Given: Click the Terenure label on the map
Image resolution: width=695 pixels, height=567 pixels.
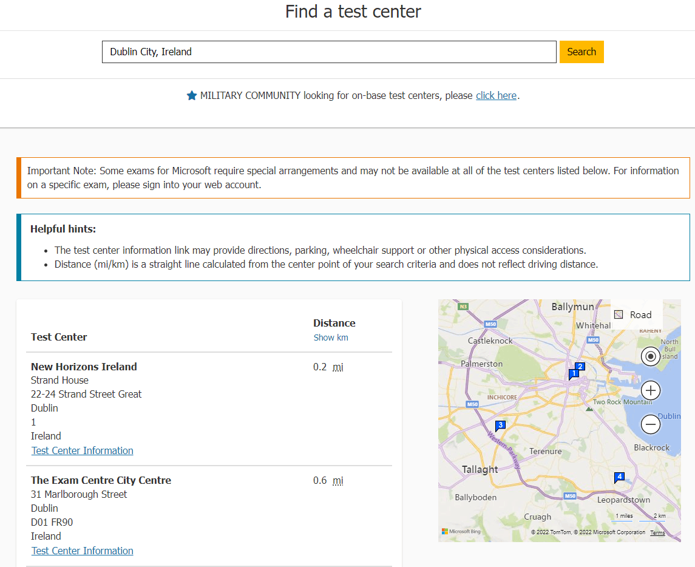Looking at the screenshot, I should (x=545, y=451).
